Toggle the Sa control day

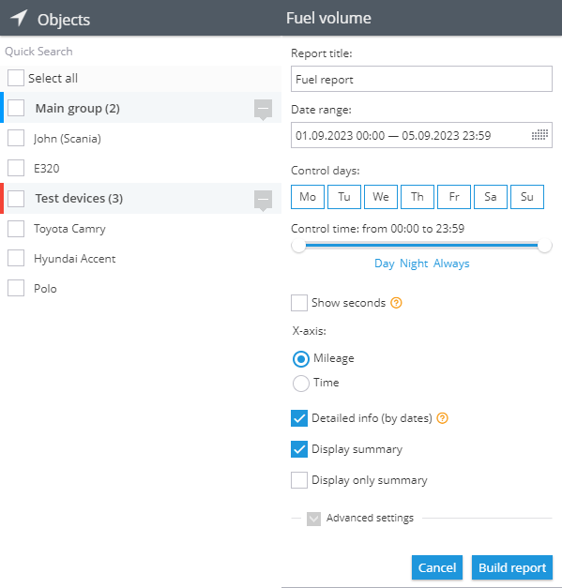pos(491,197)
